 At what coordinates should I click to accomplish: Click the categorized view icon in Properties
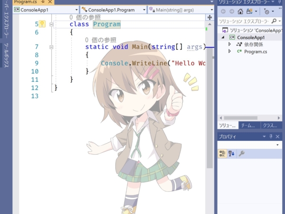tap(222, 154)
